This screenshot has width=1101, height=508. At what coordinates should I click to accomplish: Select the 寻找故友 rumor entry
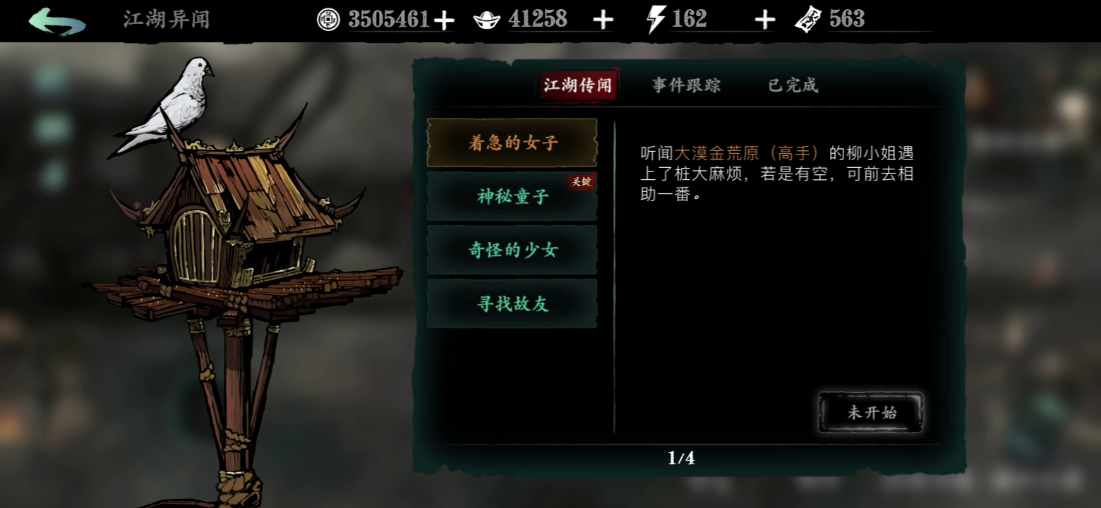[512, 303]
